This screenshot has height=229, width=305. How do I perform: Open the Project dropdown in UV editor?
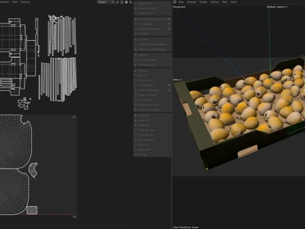coord(105,2)
